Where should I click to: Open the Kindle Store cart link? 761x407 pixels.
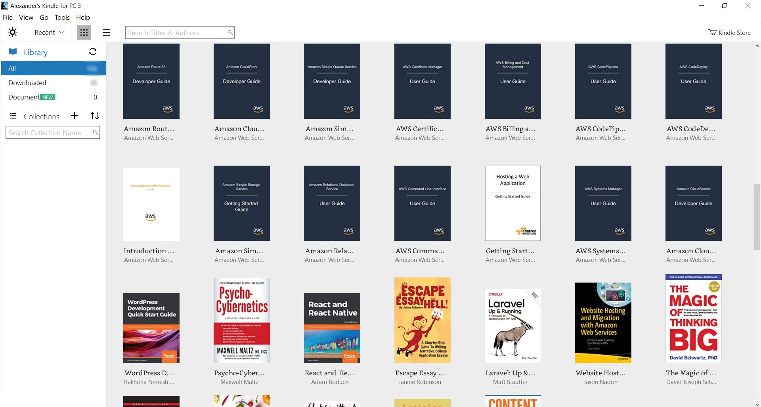tap(729, 32)
